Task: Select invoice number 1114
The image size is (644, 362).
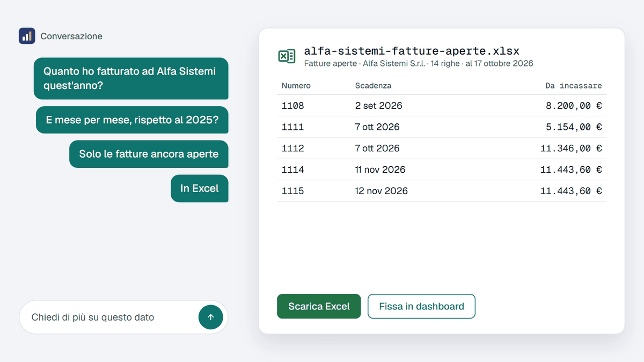Action: 292,169
